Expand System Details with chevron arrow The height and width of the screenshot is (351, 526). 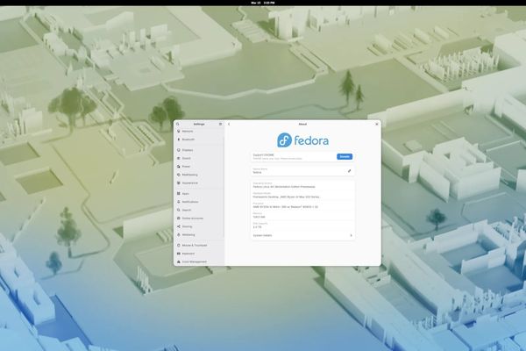[x=351, y=235]
